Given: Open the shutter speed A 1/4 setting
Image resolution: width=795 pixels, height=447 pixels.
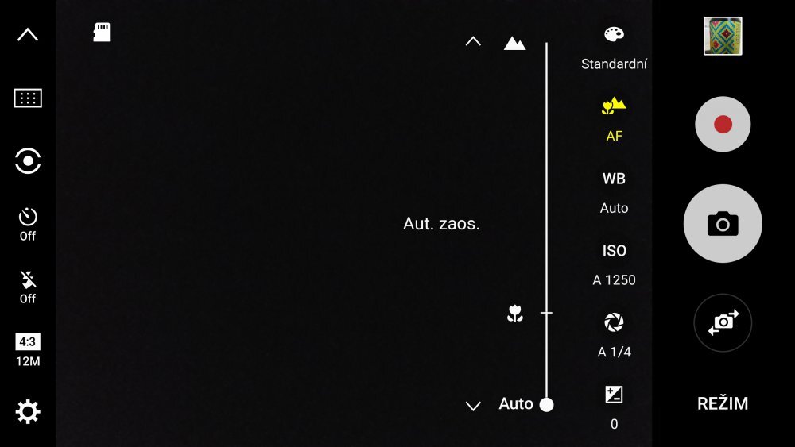Looking at the screenshot, I should [614, 335].
